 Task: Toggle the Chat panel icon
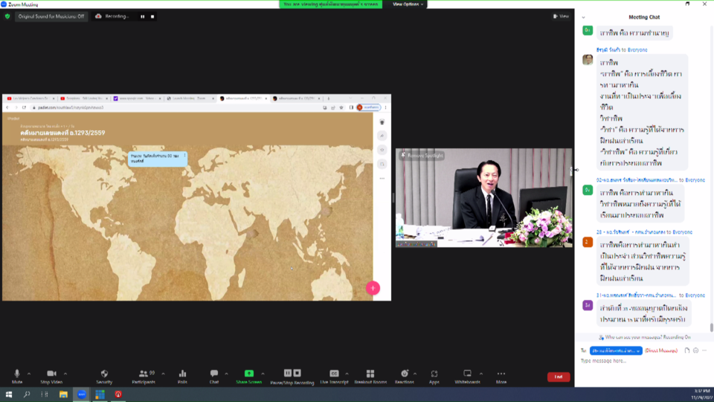click(214, 374)
